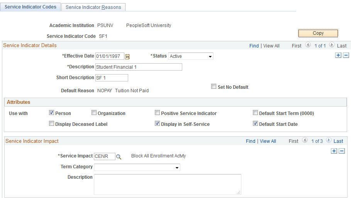Viewport: 351px width, 198px height.
Task: Delete the current Service Indicator Impact row
Action: click(x=342, y=151)
